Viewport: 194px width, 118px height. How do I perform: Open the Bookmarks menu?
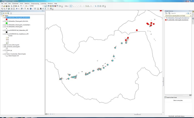(x=15, y=3)
